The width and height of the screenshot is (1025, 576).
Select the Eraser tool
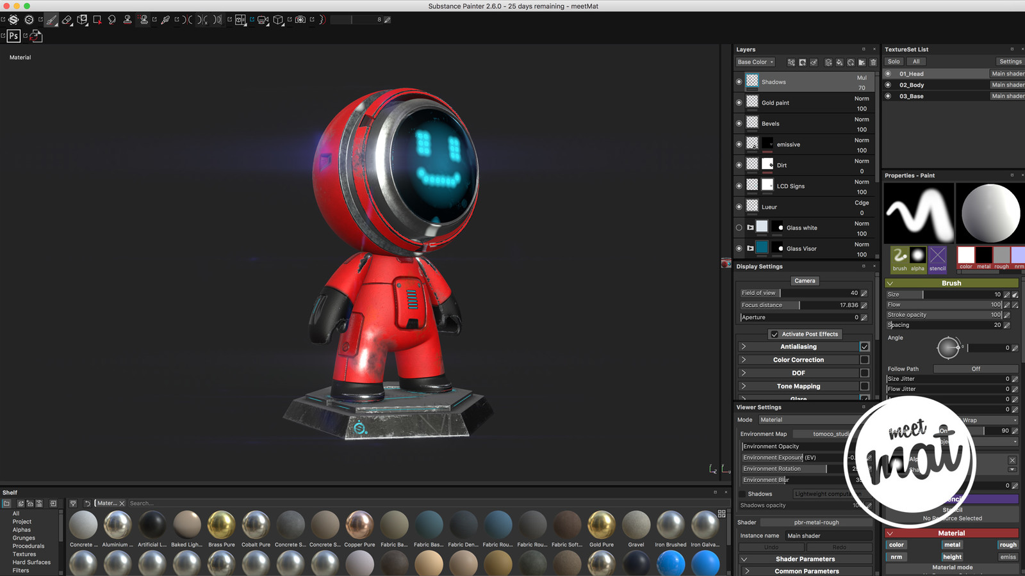click(67, 20)
